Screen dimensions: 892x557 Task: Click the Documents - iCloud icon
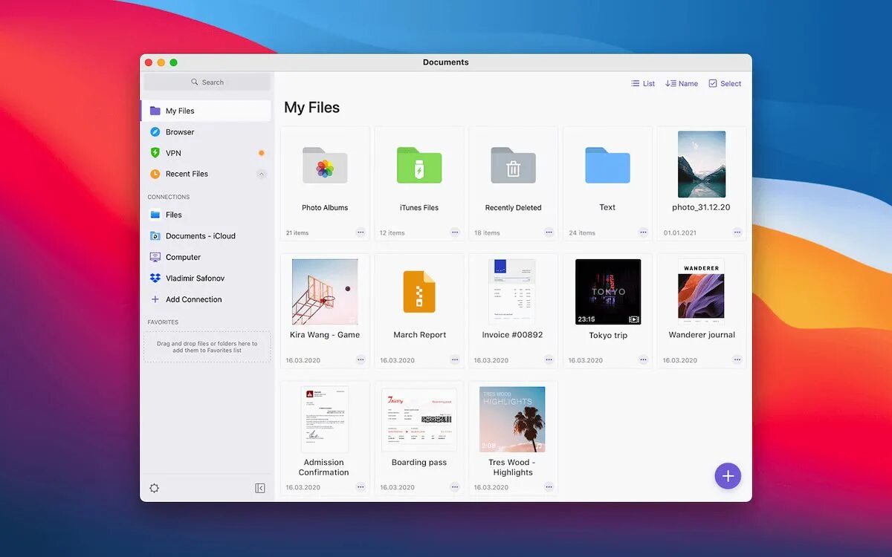click(155, 236)
